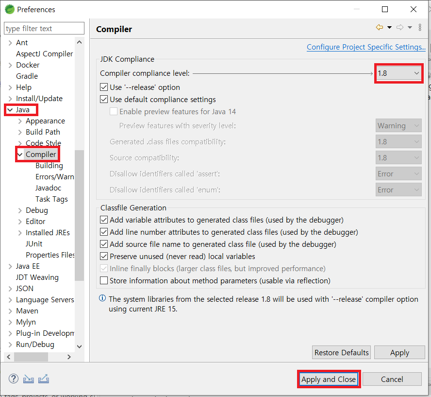Toggle Use '--release' option checkbox
This screenshot has width=431, height=397.
tap(104, 87)
